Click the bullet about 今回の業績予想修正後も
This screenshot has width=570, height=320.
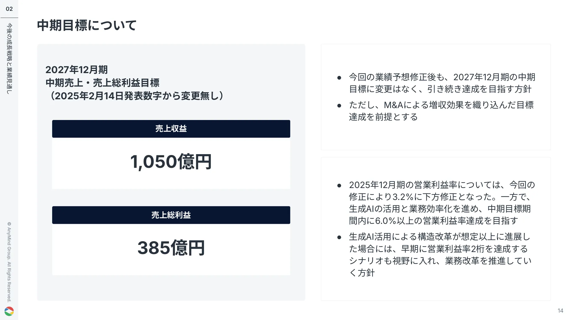pos(442,83)
